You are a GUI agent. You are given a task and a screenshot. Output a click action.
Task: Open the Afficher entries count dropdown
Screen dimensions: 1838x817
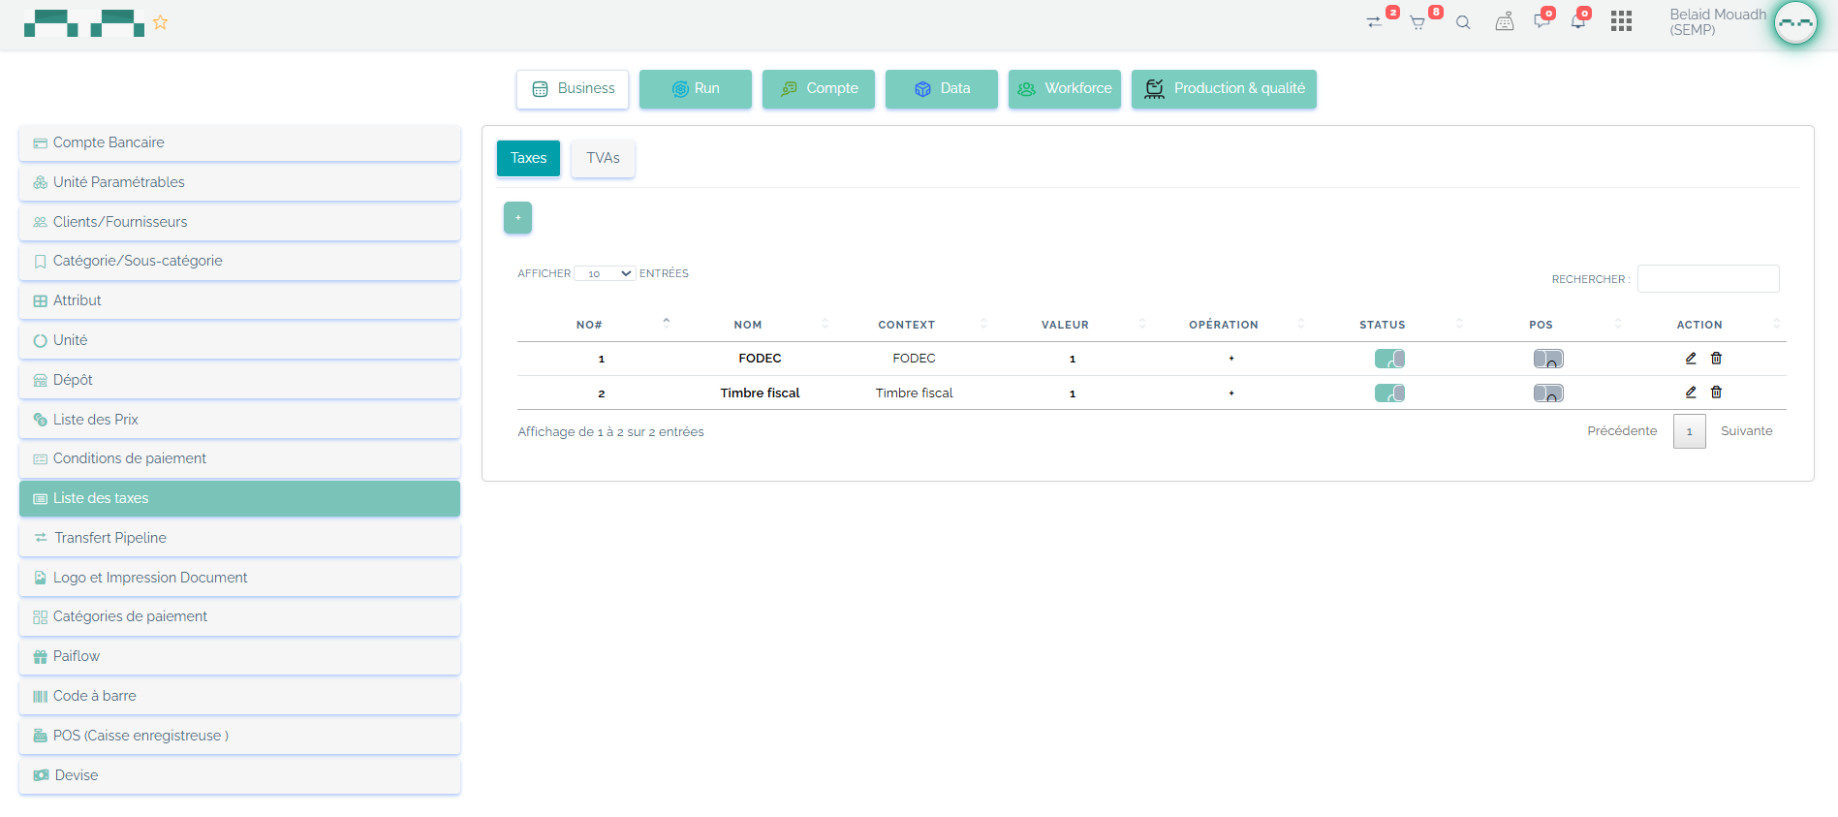[606, 273]
